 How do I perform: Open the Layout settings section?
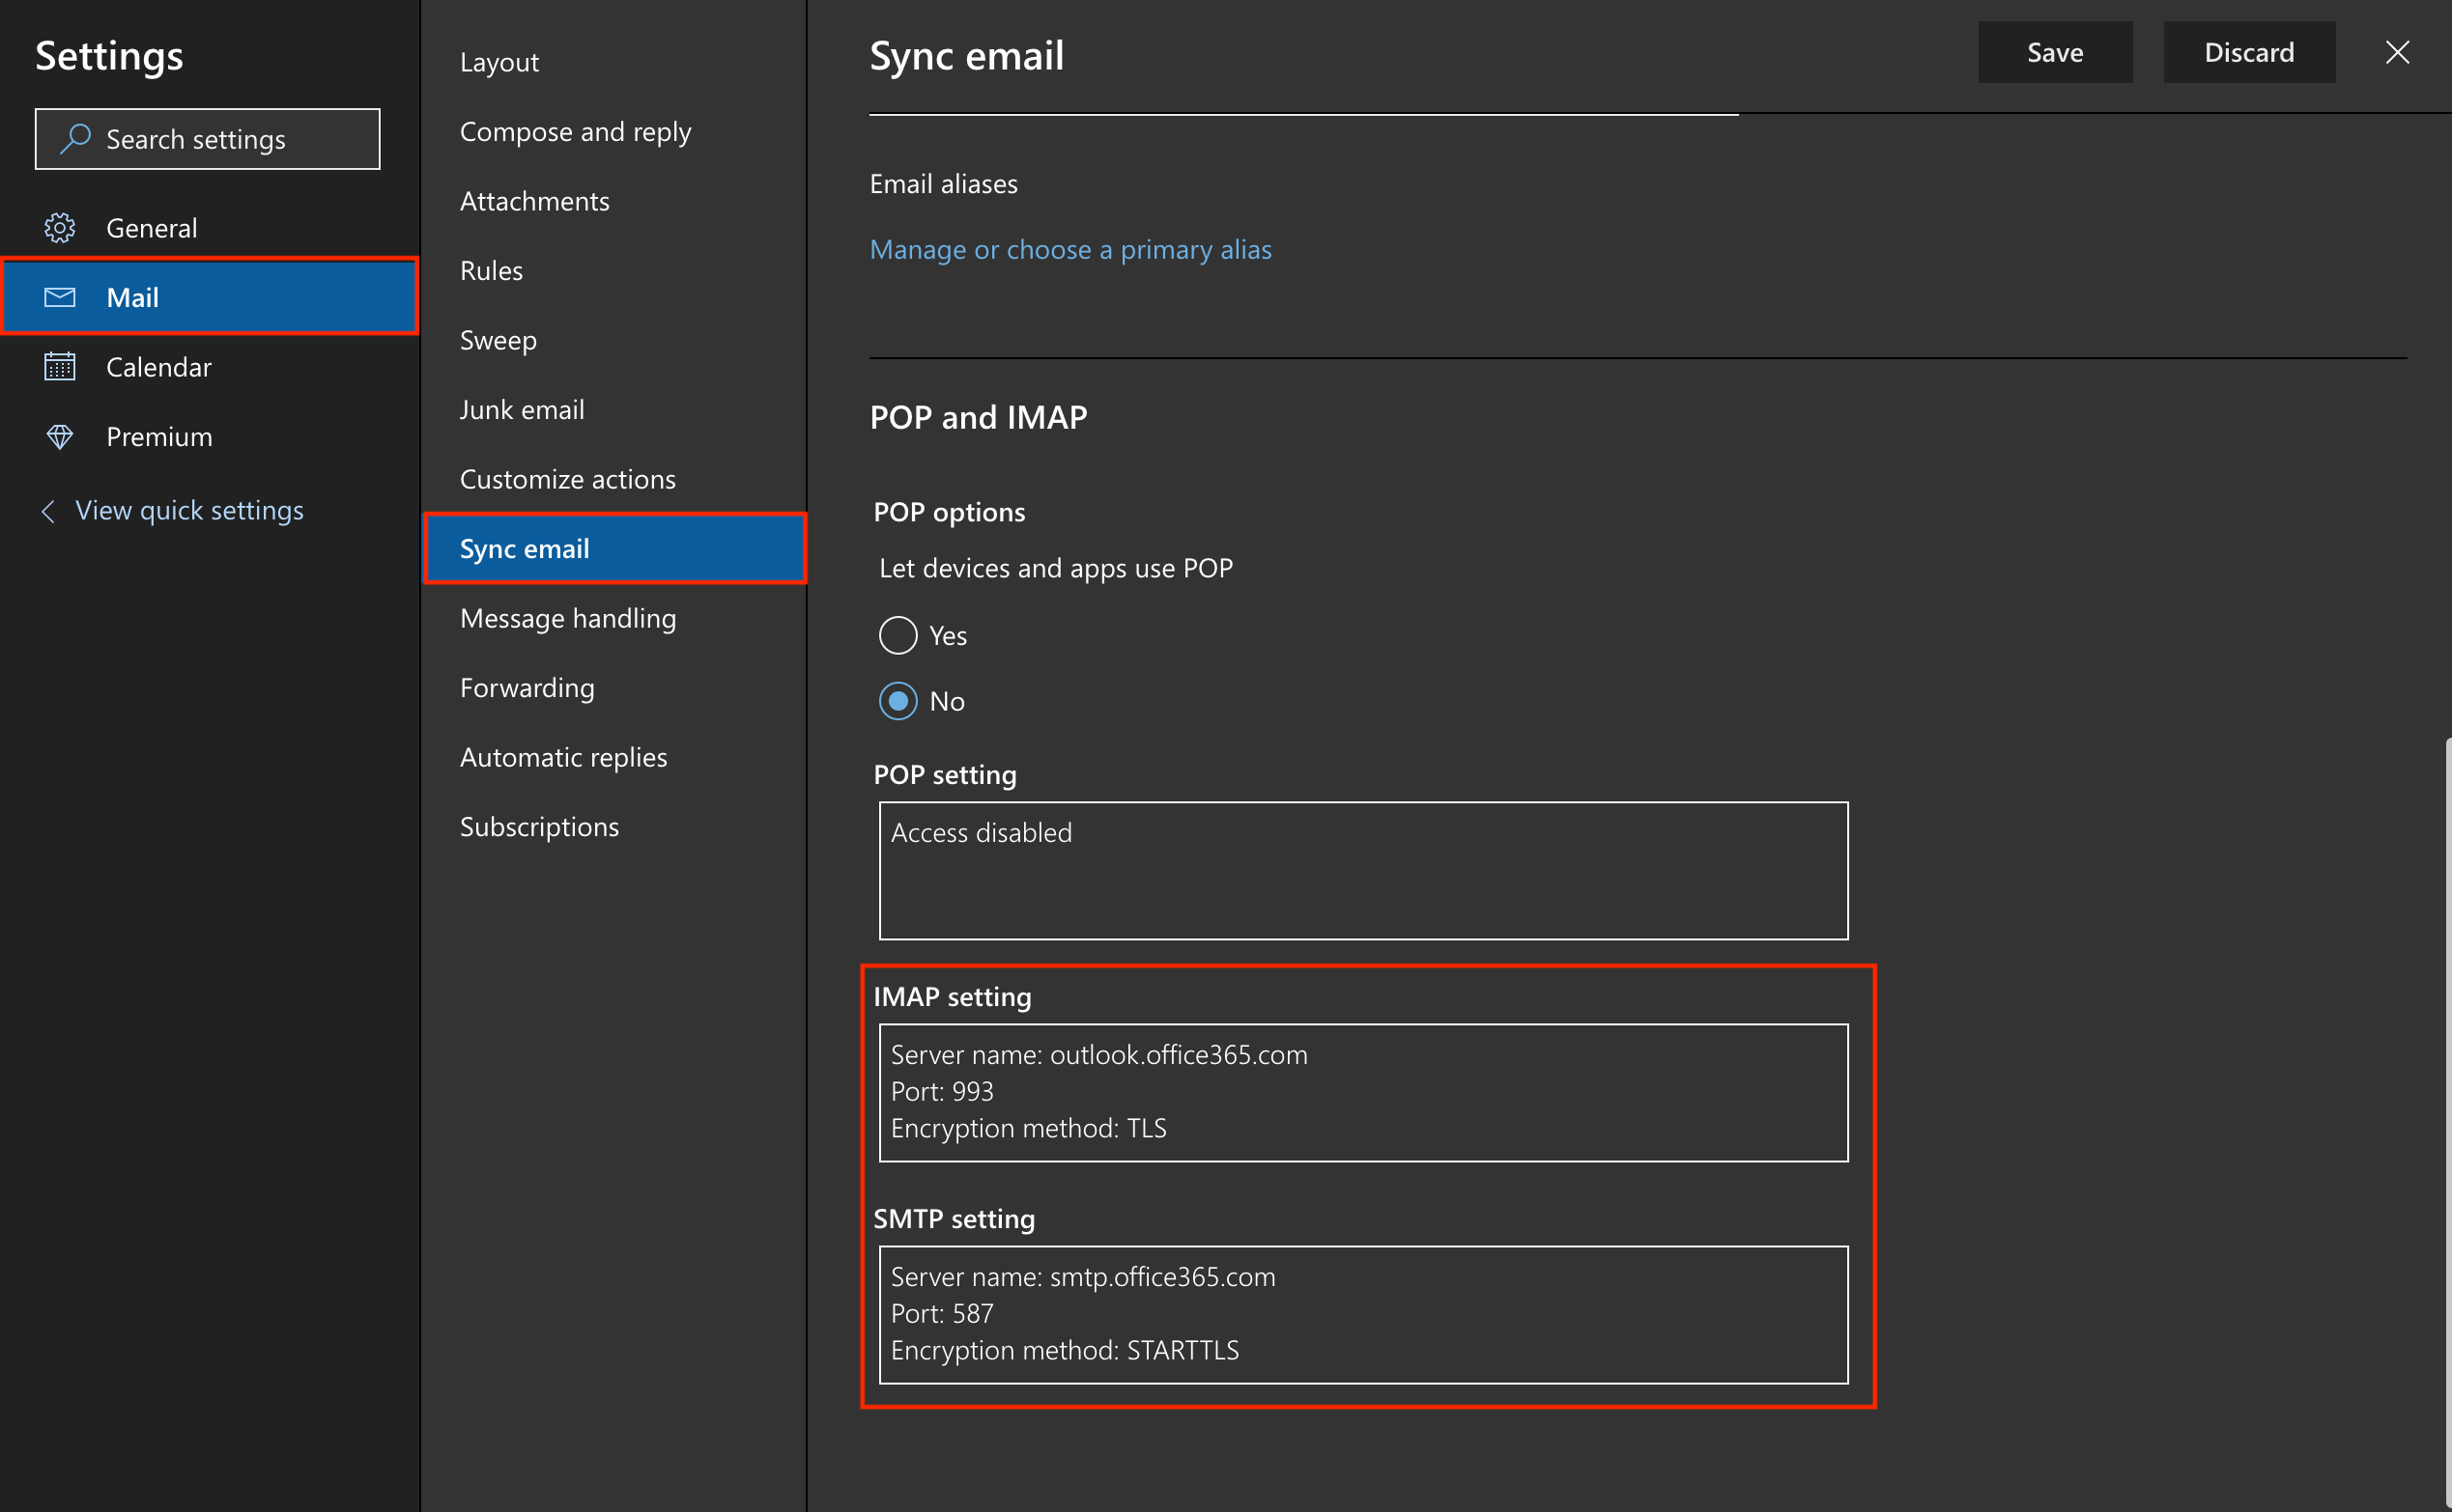tap(496, 61)
